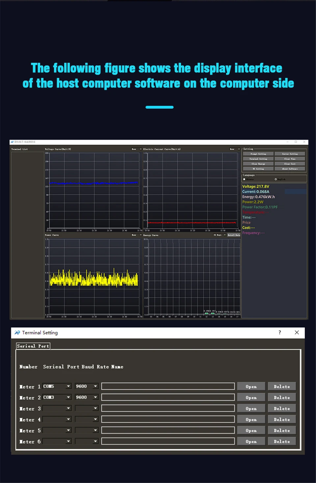Delete the Meter 2 entry

(282, 398)
